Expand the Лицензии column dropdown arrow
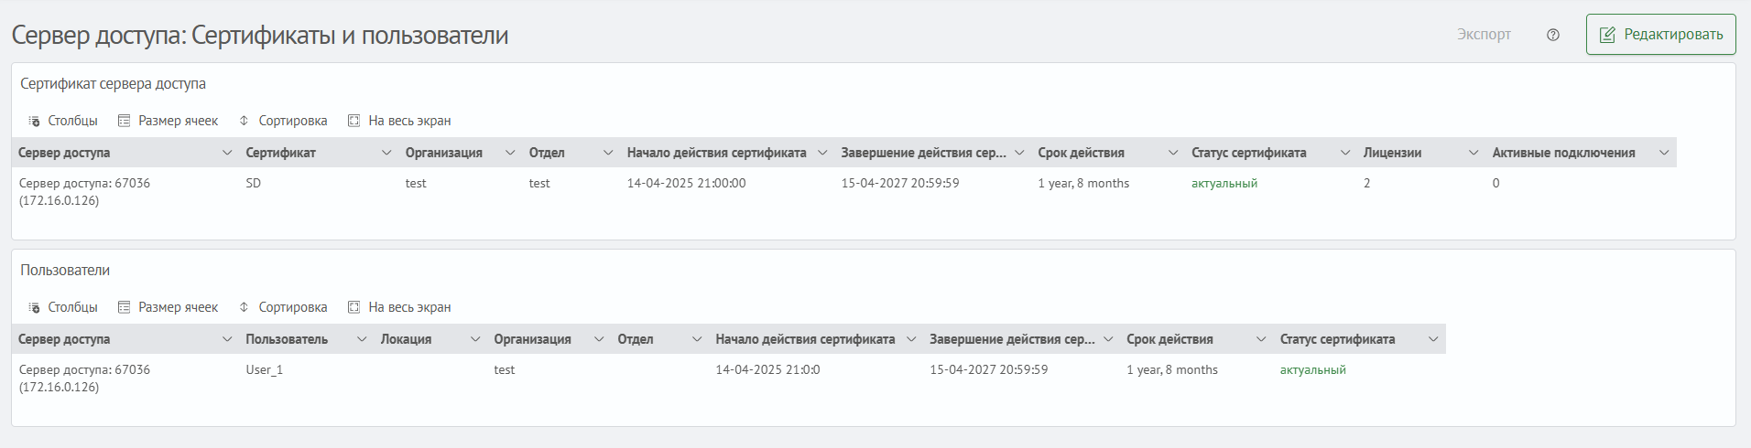Image resolution: width=1751 pixels, height=448 pixels. [1474, 153]
